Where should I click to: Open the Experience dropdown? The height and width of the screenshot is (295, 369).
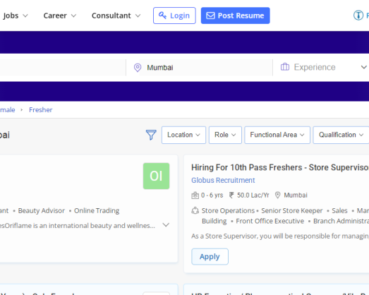(324, 67)
